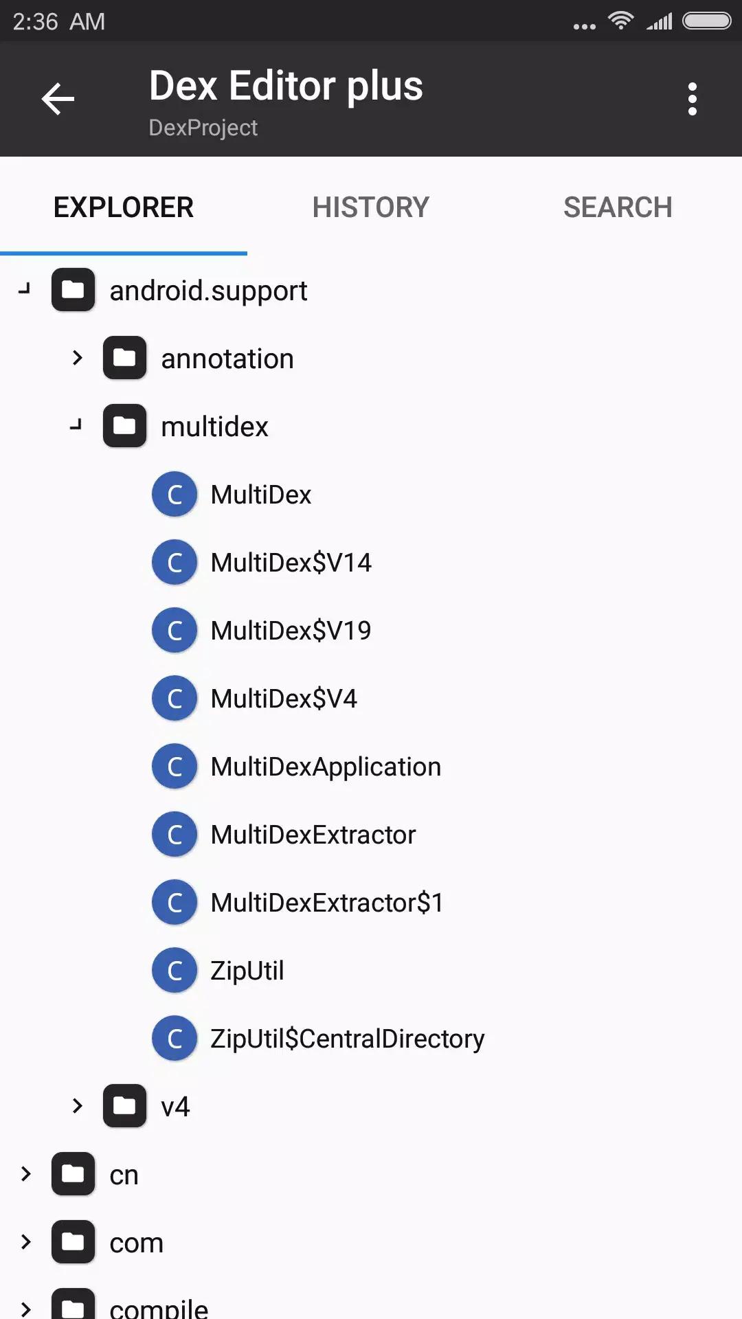Stay on the EXPLORER tab
The width and height of the screenshot is (742, 1319).
[x=124, y=207]
